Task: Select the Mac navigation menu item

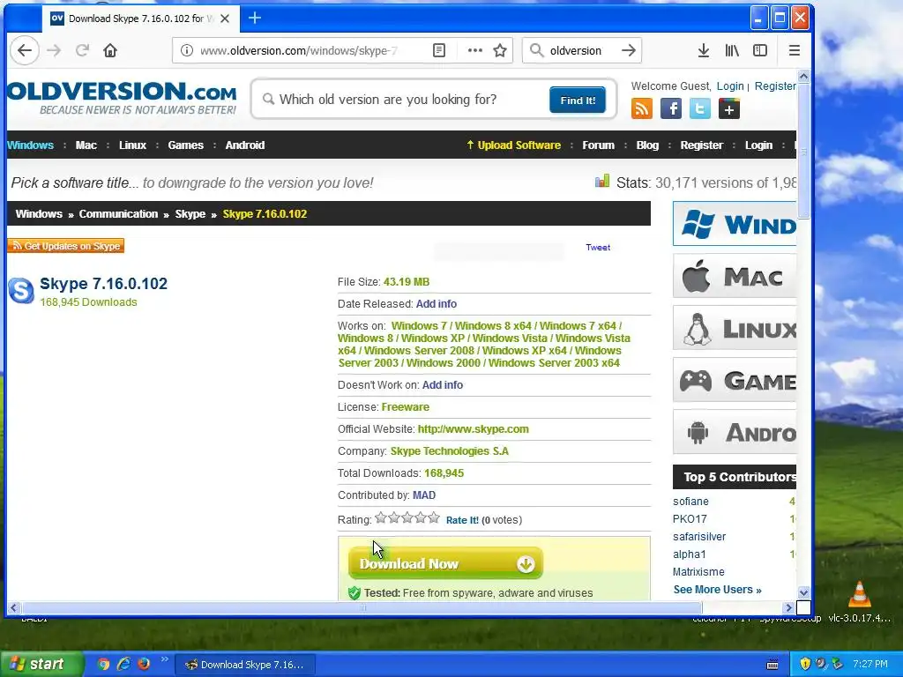Action: point(86,145)
